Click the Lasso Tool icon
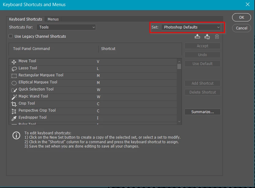Screen dimensions: 255x188 14,69
